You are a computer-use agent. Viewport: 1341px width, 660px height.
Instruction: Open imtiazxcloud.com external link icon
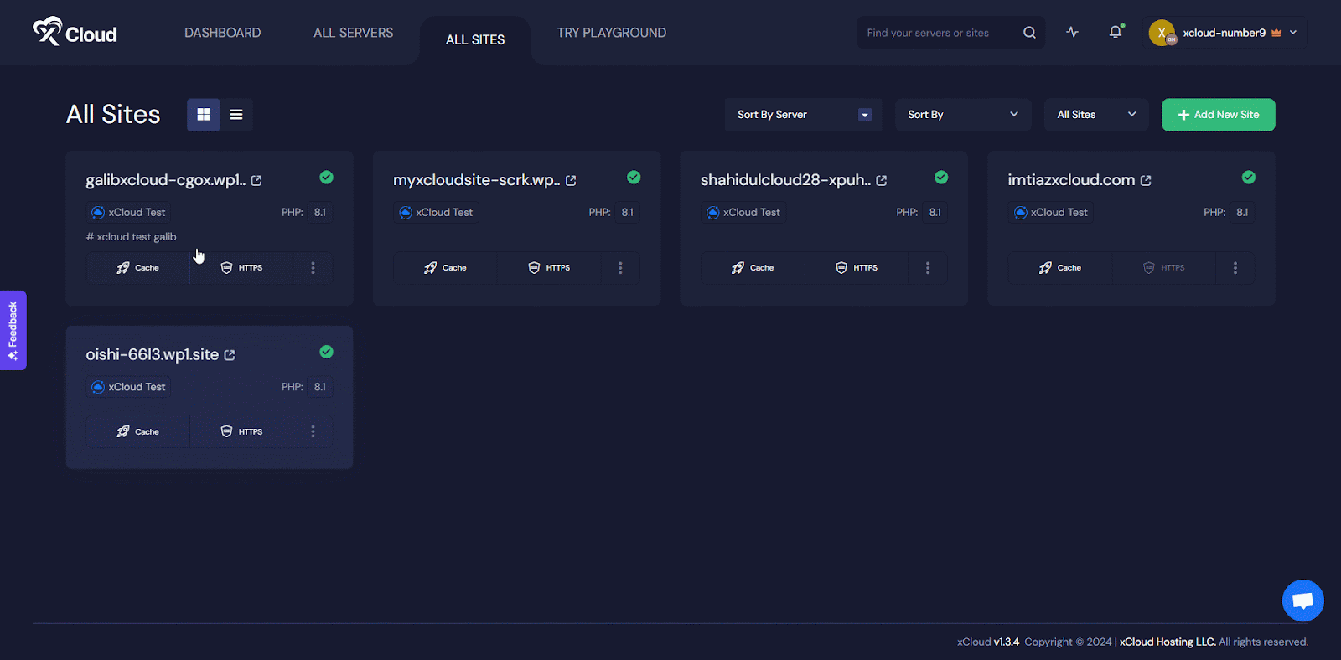pos(1146,181)
